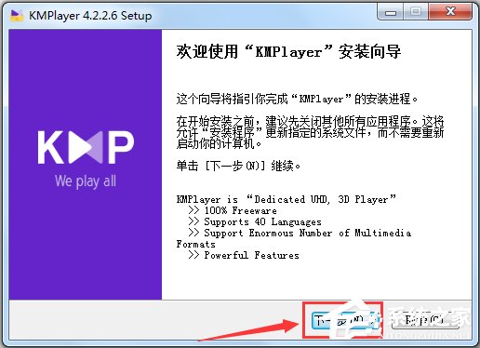The width and height of the screenshot is (480, 348).
Task: Minimize the KMPlayer Setup window
Action: [x=391, y=12]
